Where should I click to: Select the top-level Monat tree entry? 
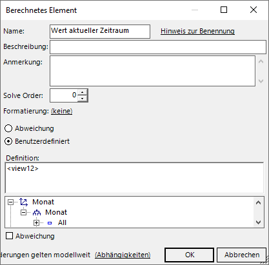pos(43,202)
